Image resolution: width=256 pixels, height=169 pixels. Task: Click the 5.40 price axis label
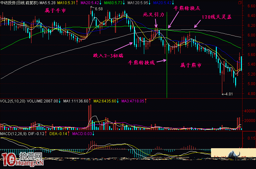(251, 64)
